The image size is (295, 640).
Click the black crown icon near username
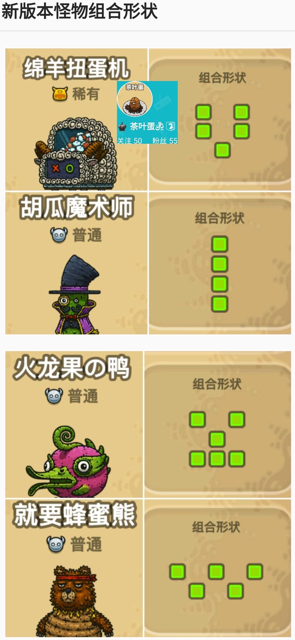[x=122, y=127]
